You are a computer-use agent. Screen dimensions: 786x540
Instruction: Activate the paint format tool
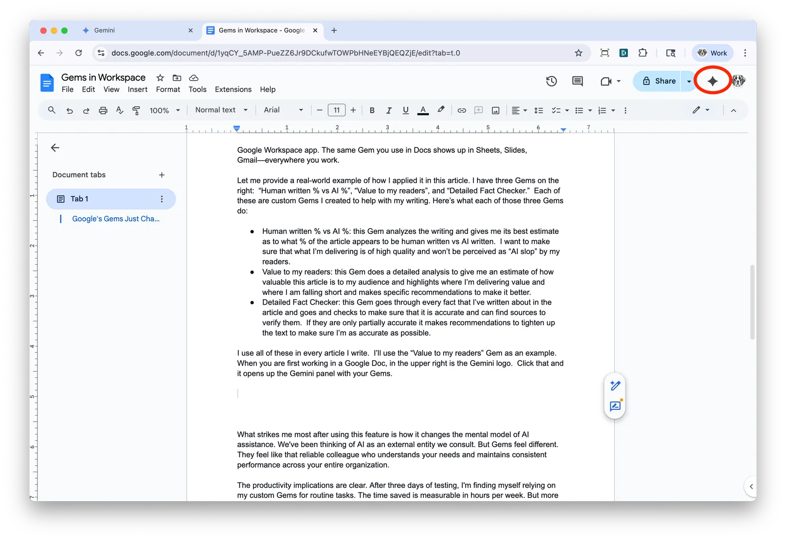136,111
